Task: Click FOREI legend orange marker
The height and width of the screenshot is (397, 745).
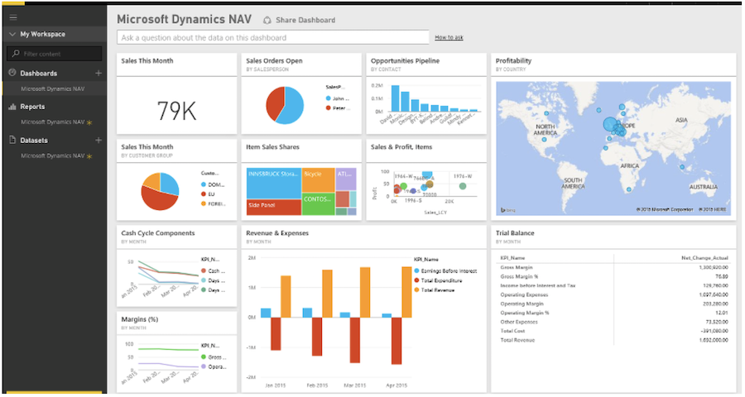Action: (204, 203)
